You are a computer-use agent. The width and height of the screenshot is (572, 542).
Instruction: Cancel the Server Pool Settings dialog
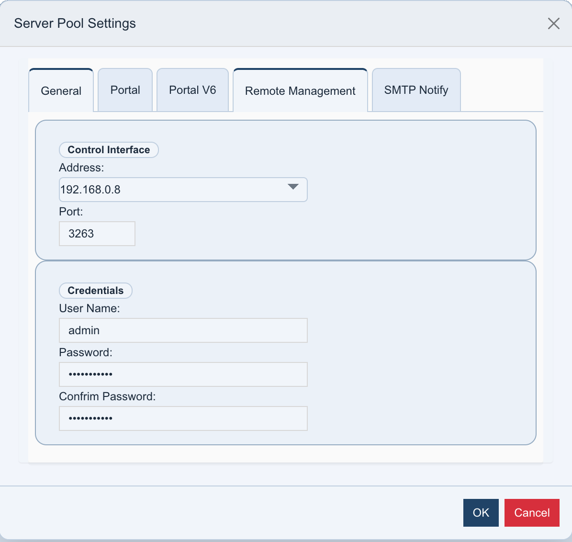point(532,512)
